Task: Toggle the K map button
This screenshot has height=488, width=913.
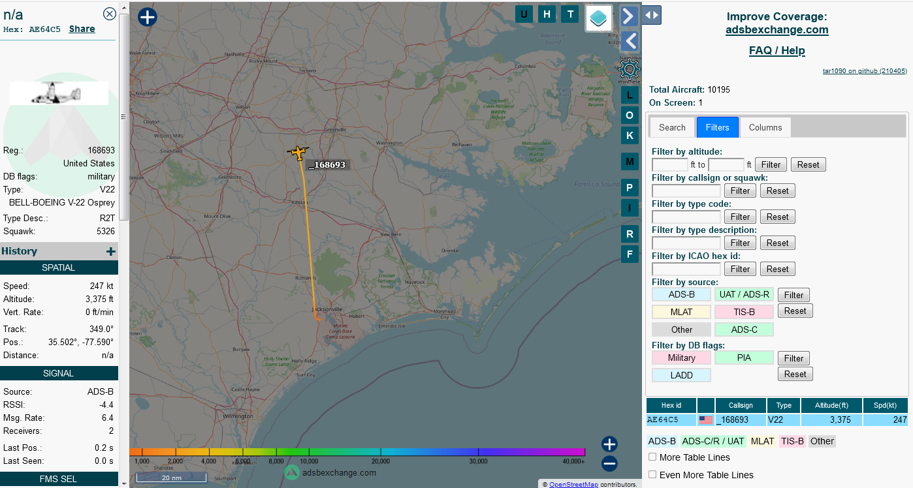Action: [630, 136]
